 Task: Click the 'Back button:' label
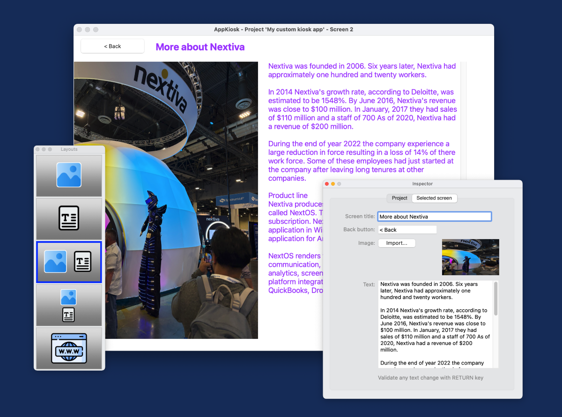359,230
